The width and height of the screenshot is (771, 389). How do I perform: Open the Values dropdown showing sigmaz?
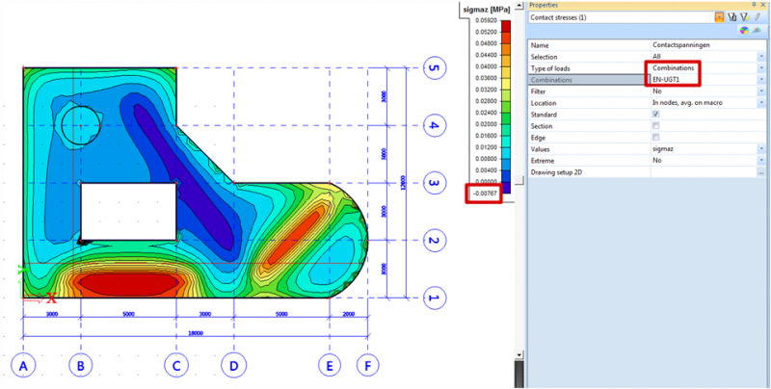760,148
